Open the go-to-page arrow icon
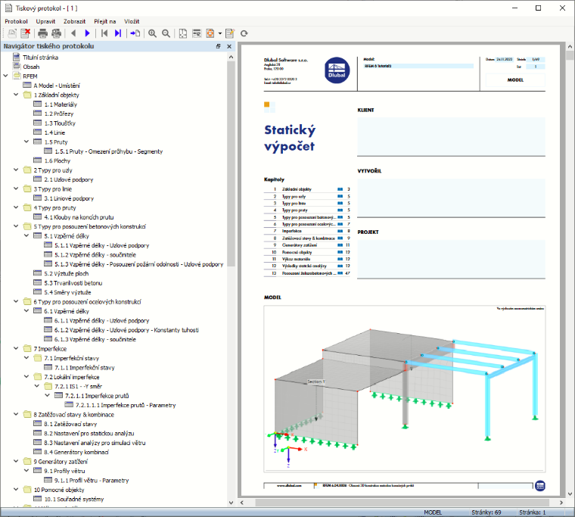 tap(135, 33)
